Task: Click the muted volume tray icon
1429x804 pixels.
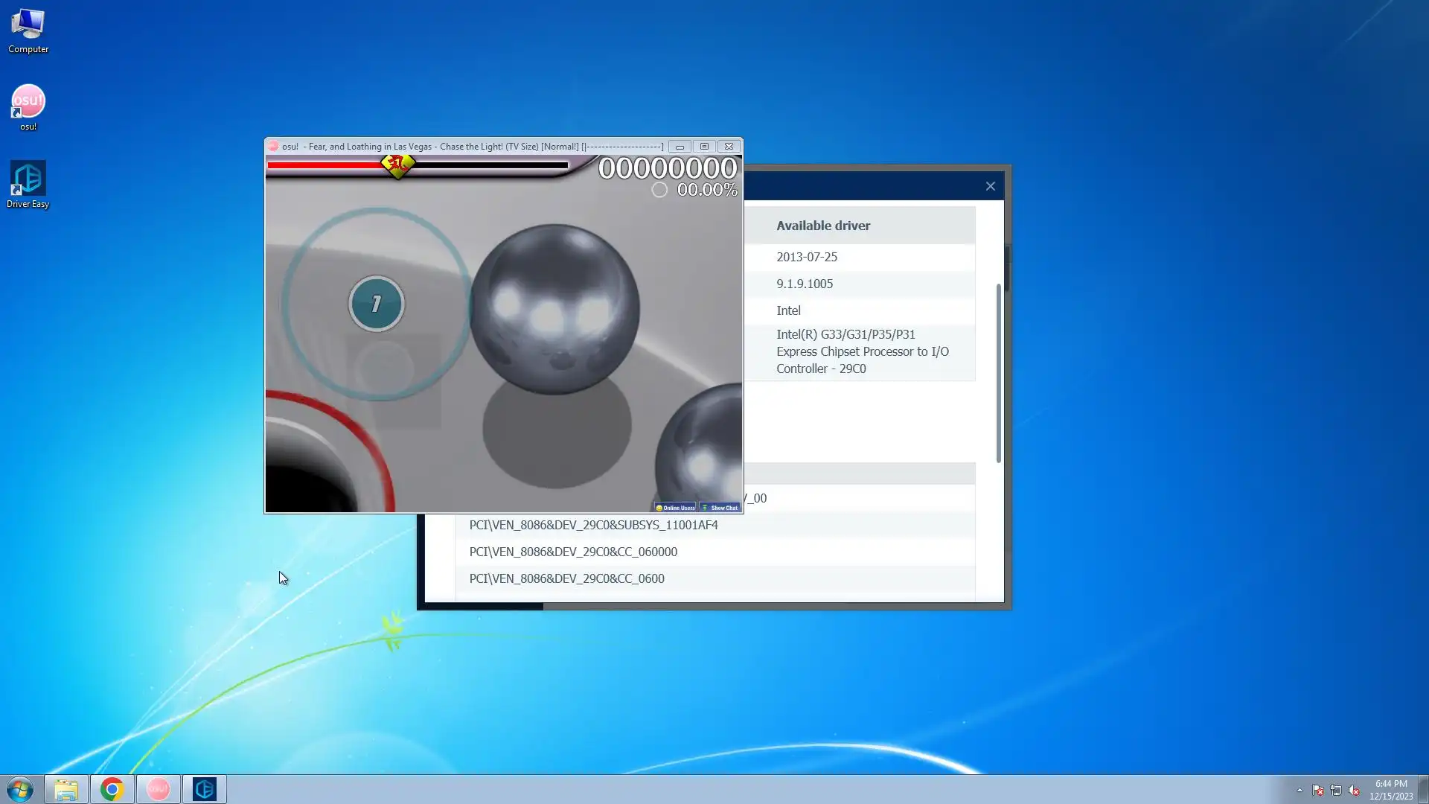Action: coord(1354,790)
